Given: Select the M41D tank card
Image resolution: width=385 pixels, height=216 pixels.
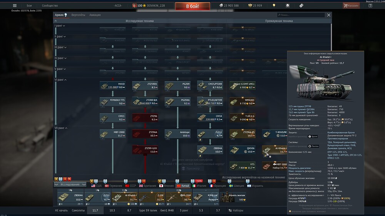Looking at the screenshot, I should [x=113, y=86].
